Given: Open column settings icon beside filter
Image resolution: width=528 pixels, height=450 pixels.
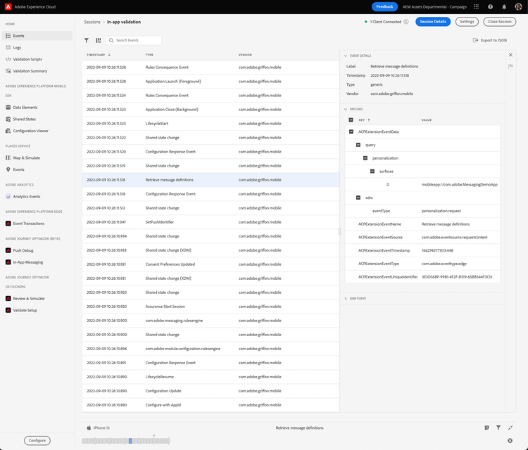Looking at the screenshot, I should click(x=99, y=40).
